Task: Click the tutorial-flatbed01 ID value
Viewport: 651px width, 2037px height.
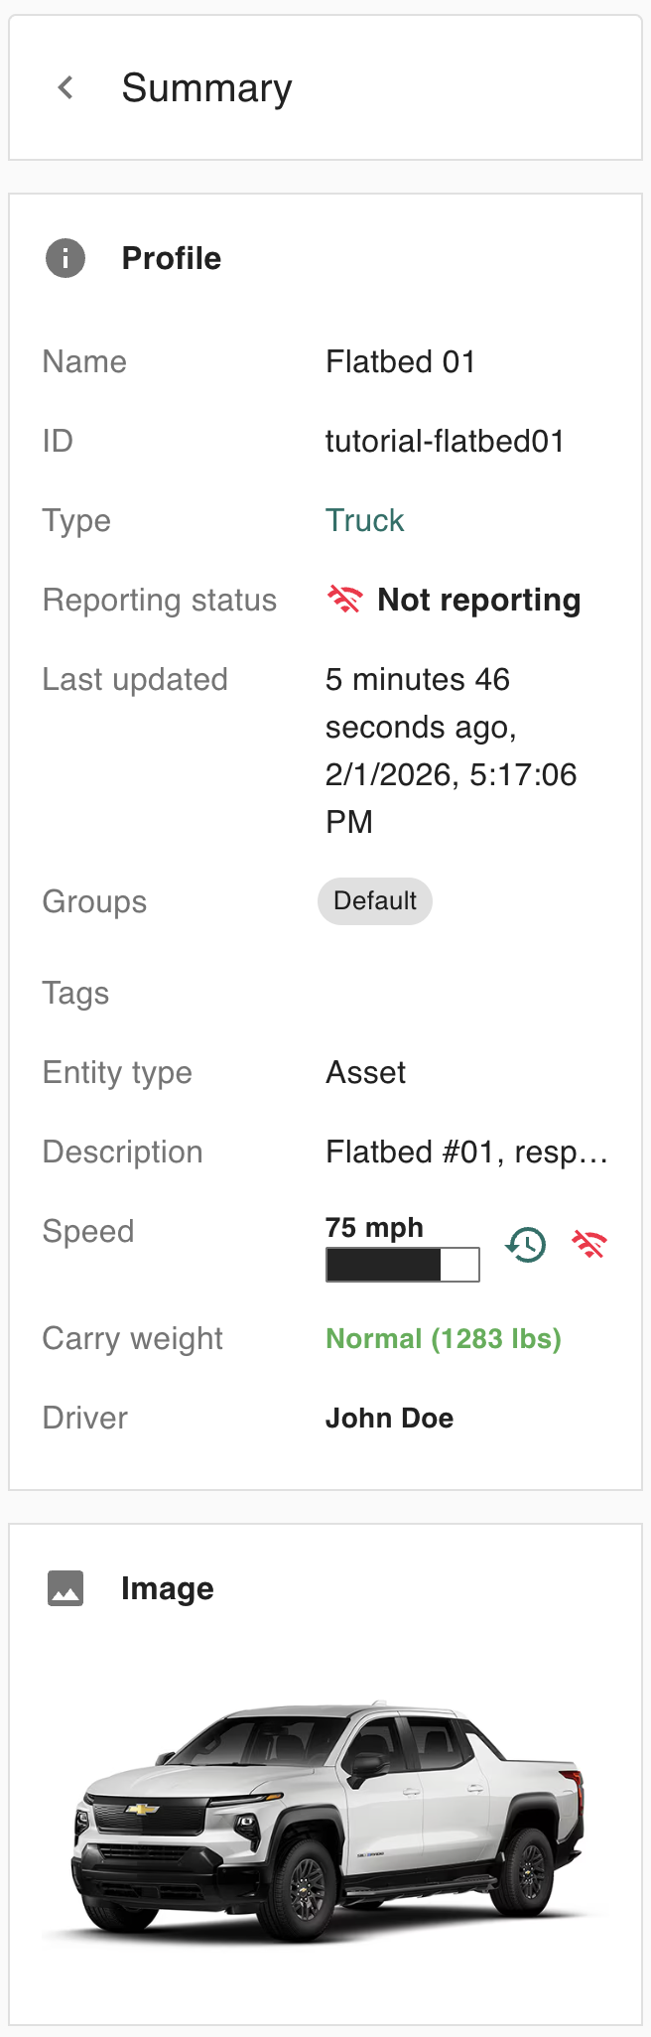Action: (x=445, y=441)
